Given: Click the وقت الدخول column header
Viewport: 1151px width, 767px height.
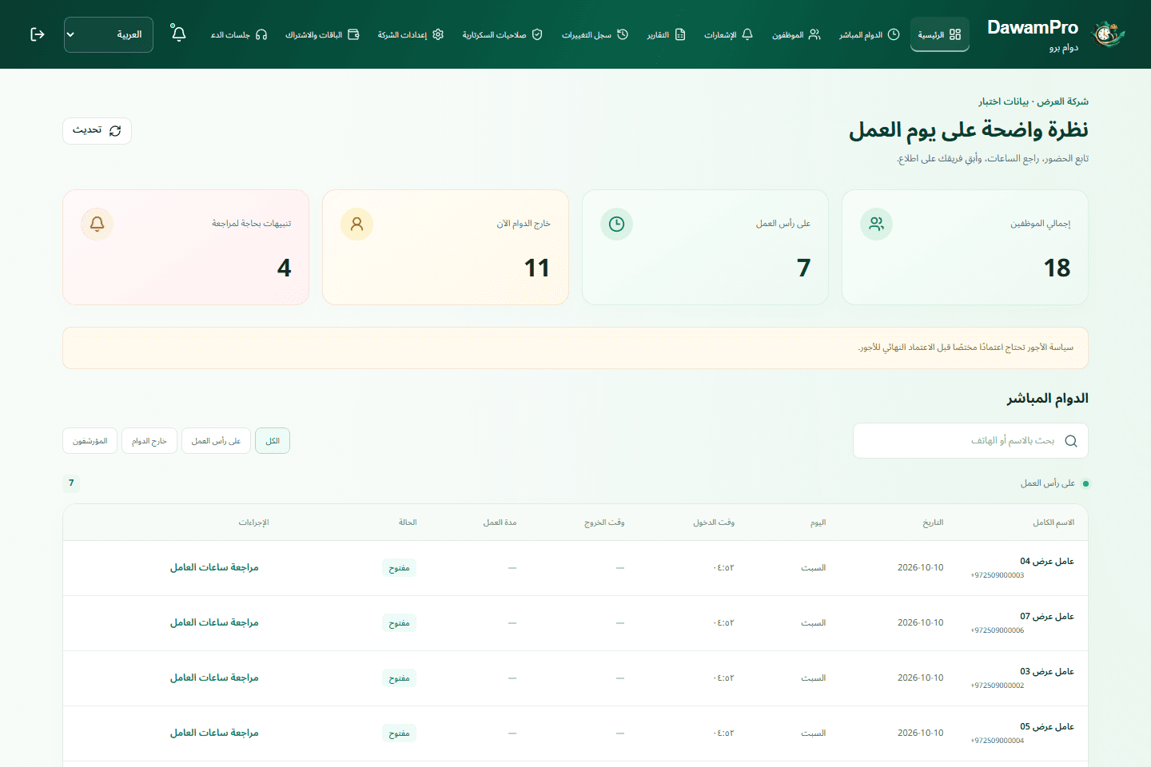Looking at the screenshot, I should [x=714, y=523].
